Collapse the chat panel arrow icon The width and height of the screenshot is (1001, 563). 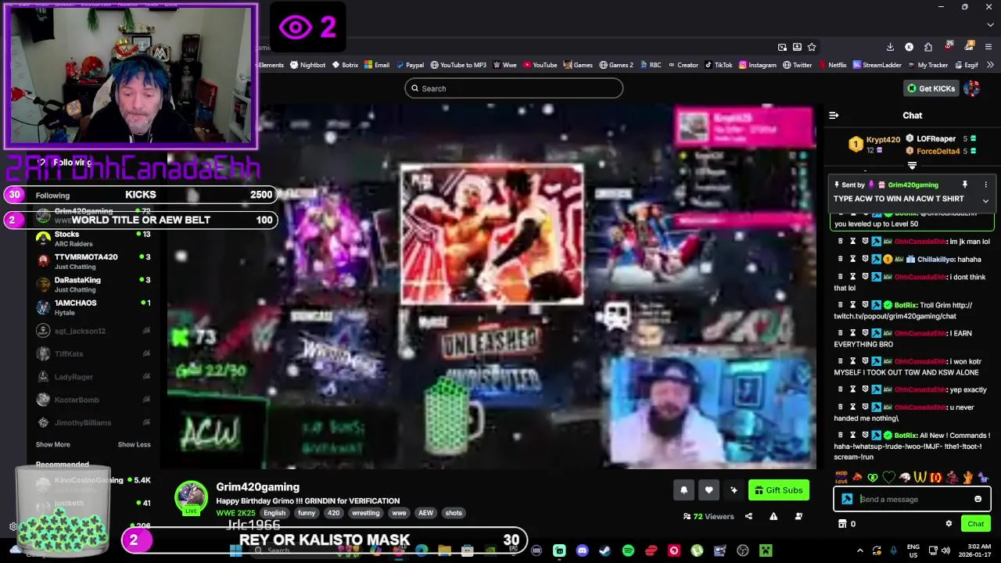(834, 116)
